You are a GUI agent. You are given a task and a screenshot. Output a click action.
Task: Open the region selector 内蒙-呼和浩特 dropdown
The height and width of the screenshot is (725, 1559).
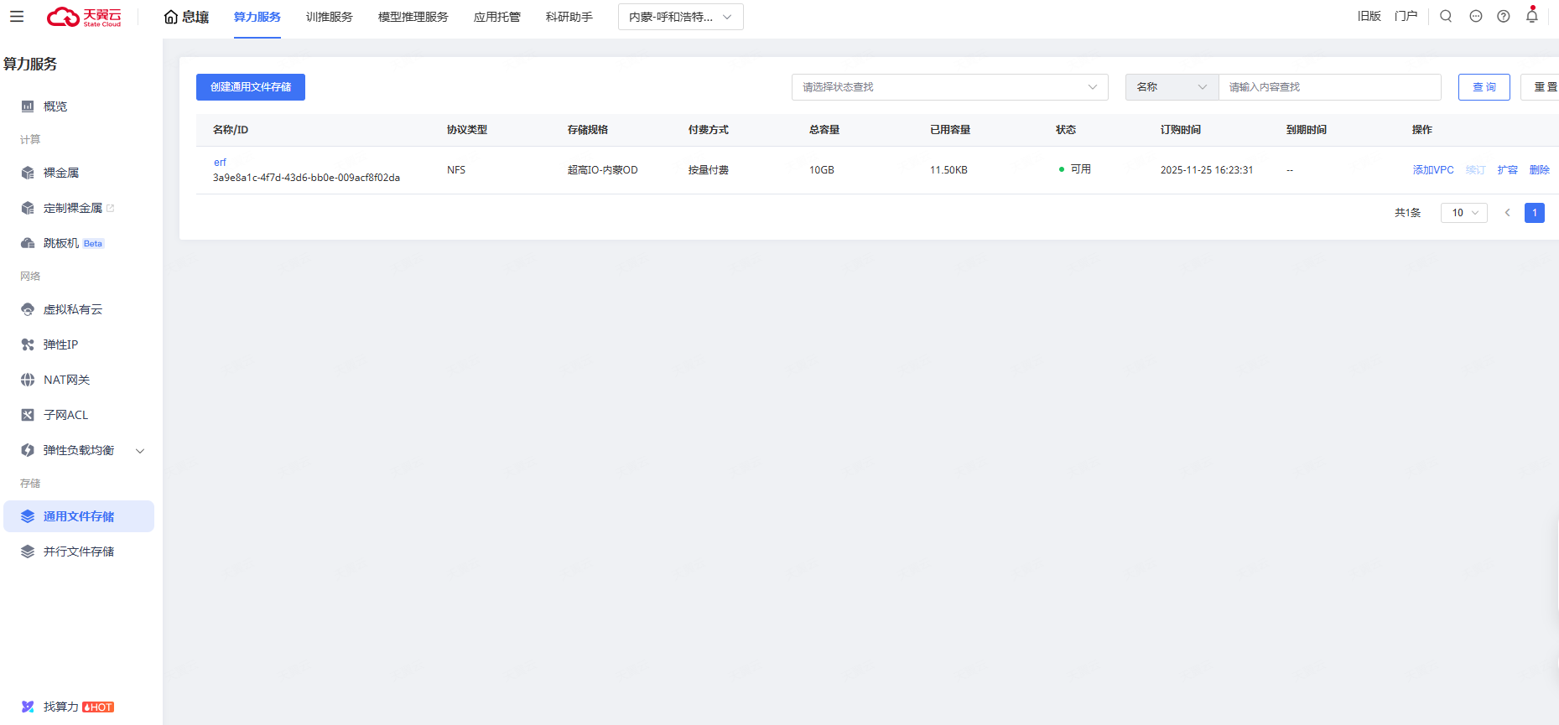pos(680,17)
